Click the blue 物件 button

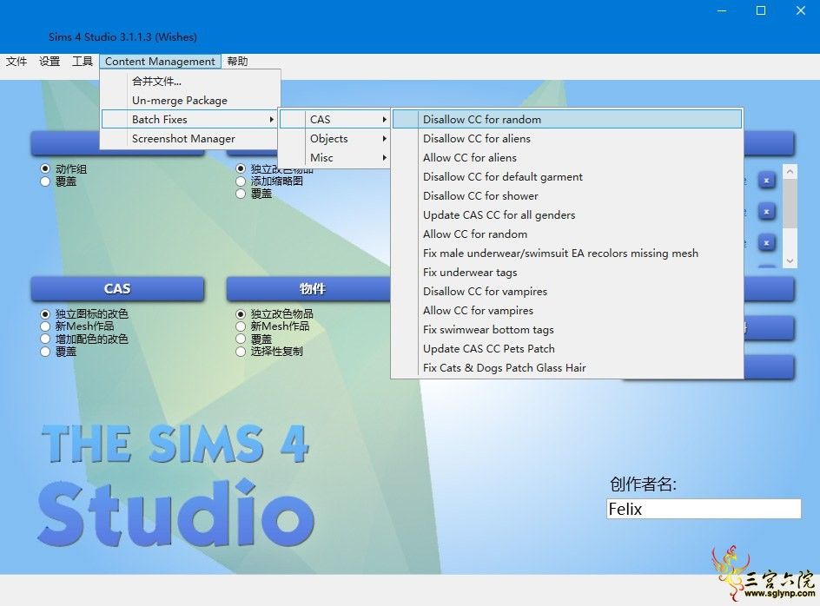[309, 288]
